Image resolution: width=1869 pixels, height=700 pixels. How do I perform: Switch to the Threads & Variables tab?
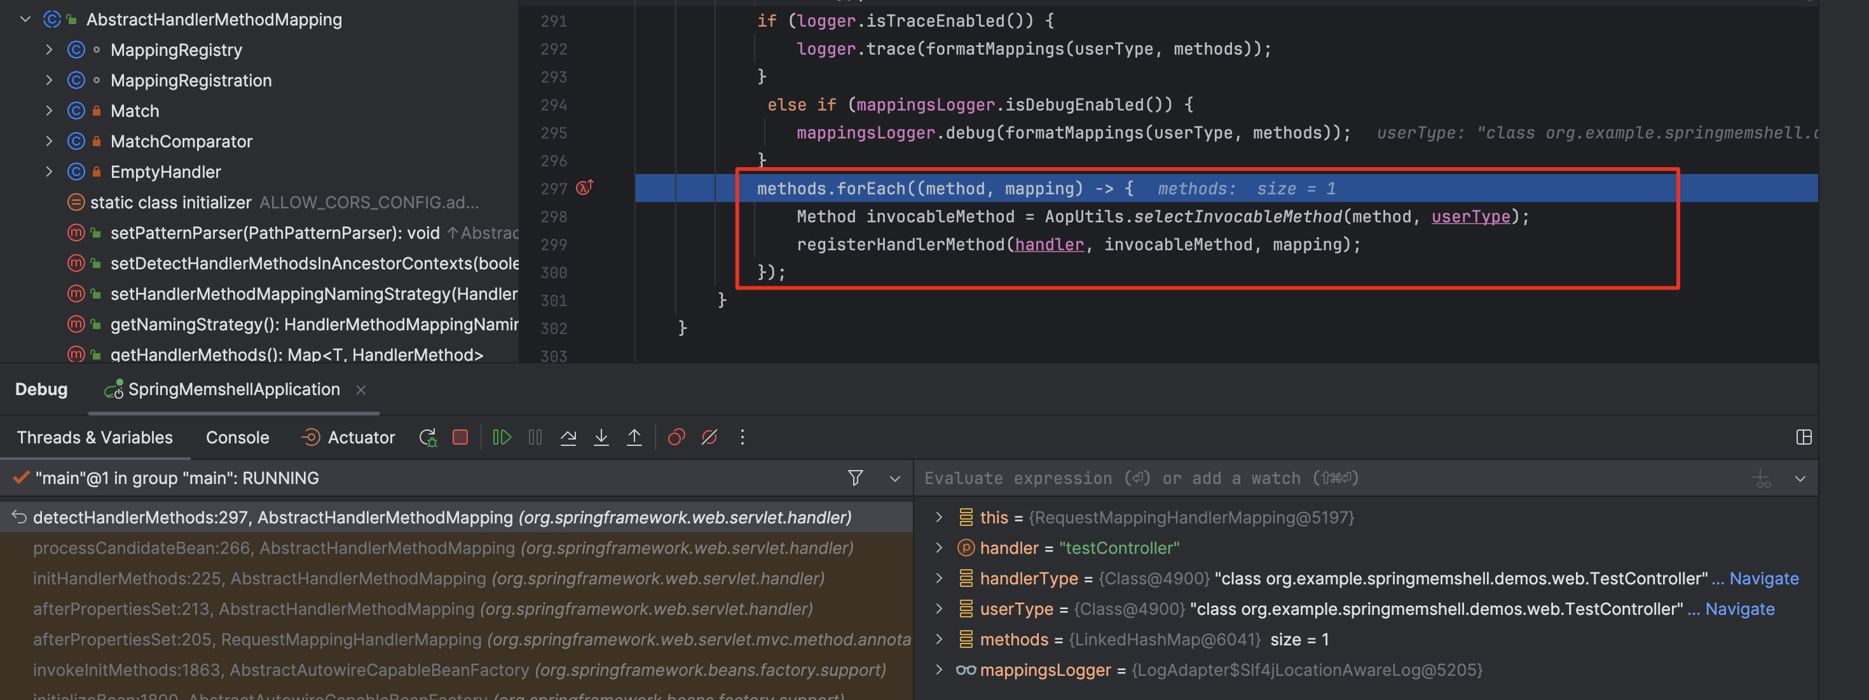click(x=95, y=438)
